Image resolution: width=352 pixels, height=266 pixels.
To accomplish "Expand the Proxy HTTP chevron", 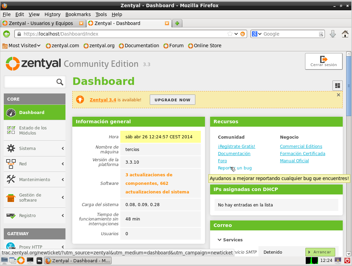I will tap(63, 247).
